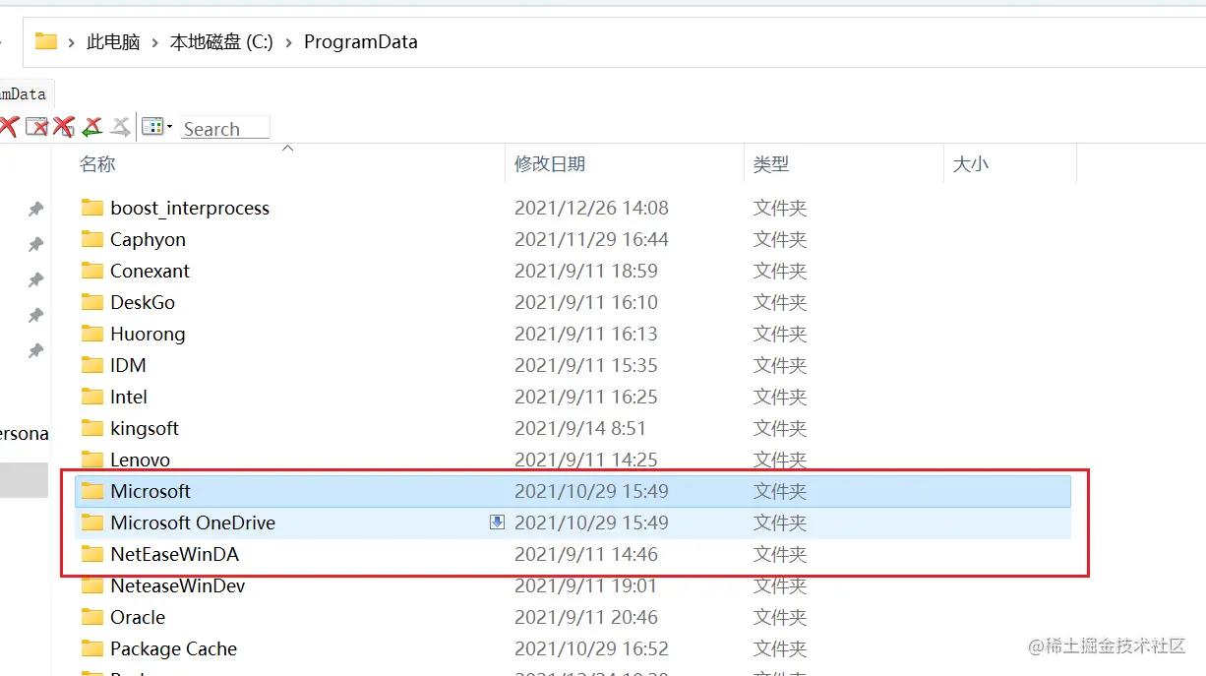Sort by the 修改日期 column header
Viewport: 1206px width, 676px height.
(550, 164)
